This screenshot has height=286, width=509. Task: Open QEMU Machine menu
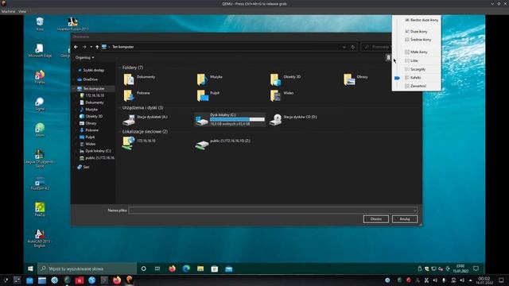[x=8, y=11]
